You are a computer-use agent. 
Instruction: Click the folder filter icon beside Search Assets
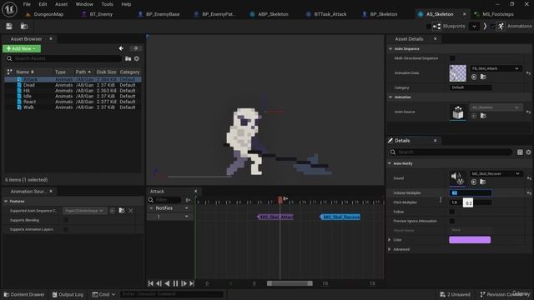click(128, 58)
